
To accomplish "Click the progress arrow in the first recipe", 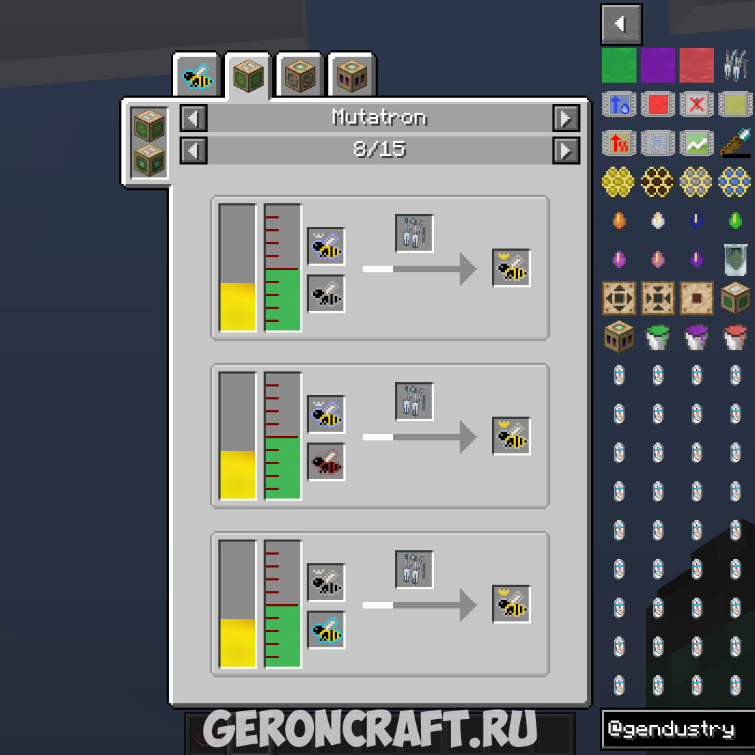I will click(420, 269).
